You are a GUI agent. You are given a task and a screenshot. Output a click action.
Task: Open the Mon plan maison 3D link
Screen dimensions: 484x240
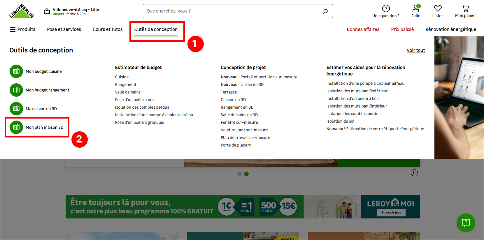45,127
